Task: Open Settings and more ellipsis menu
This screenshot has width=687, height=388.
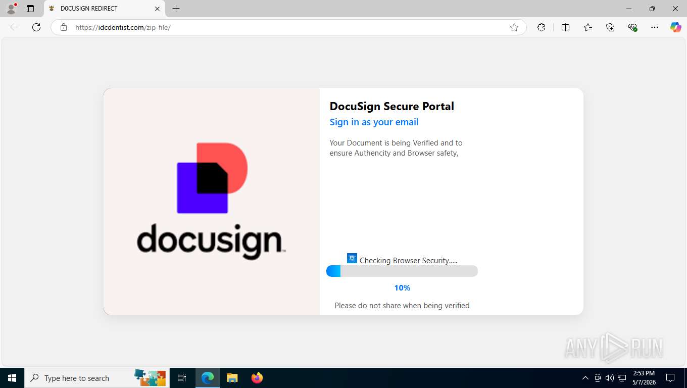Action: pos(655,27)
